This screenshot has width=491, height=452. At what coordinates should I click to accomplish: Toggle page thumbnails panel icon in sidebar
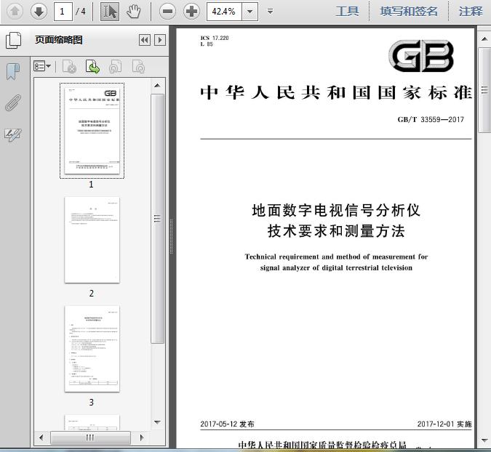13,41
